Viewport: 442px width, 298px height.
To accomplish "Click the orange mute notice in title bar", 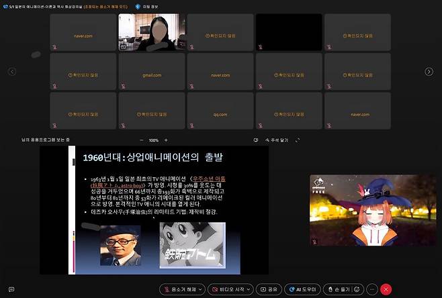I will click(x=106, y=7).
